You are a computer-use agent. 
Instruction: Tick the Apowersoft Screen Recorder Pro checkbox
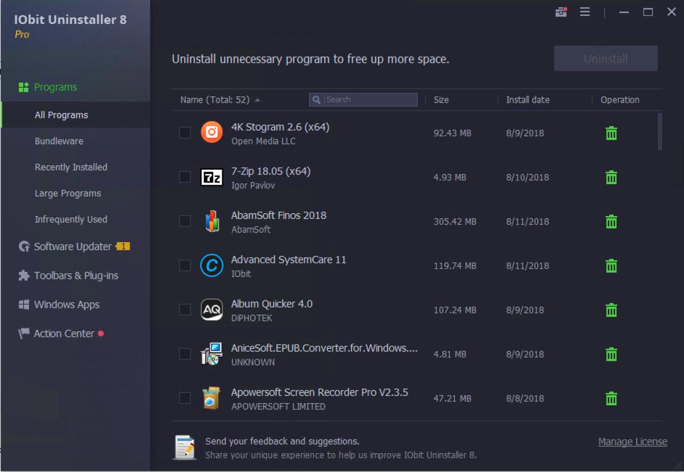185,398
